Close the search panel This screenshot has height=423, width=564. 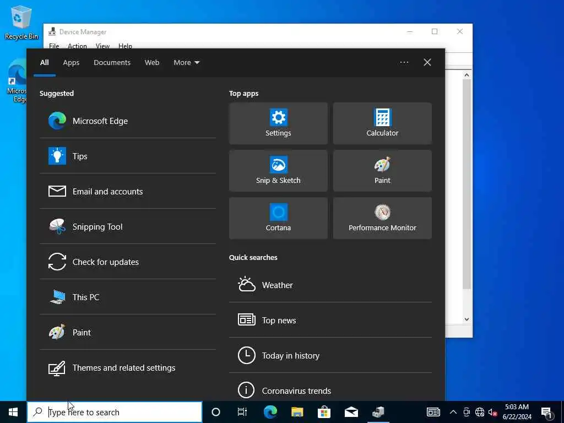(427, 63)
